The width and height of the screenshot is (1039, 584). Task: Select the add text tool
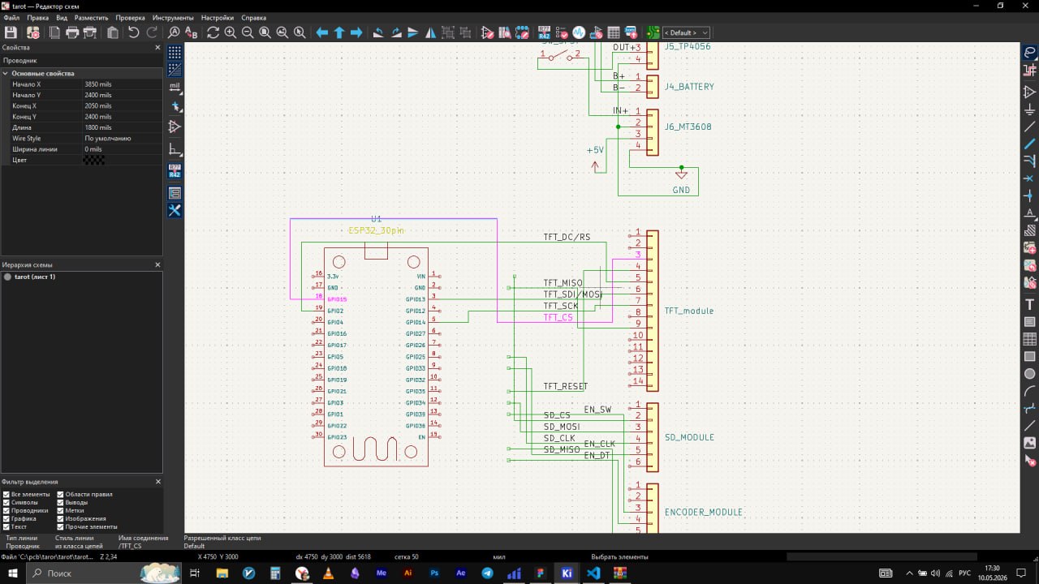coord(1030,304)
